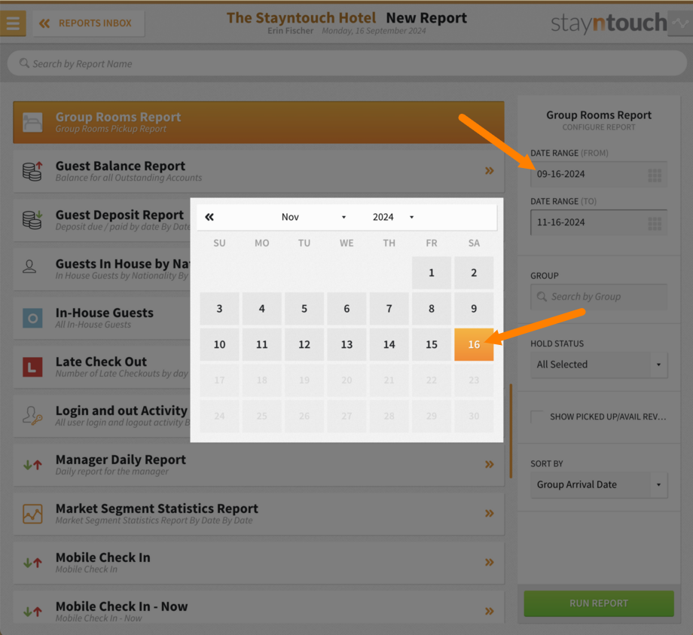The width and height of the screenshot is (693, 635).
Task: Select November 2 in the calendar
Action: pyautogui.click(x=474, y=273)
